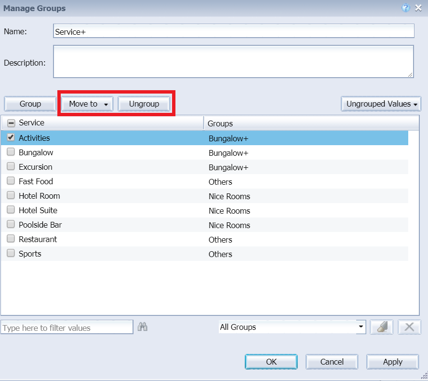Image resolution: width=428 pixels, height=381 pixels.
Task: Open the help question mark icon
Action: coord(406,8)
